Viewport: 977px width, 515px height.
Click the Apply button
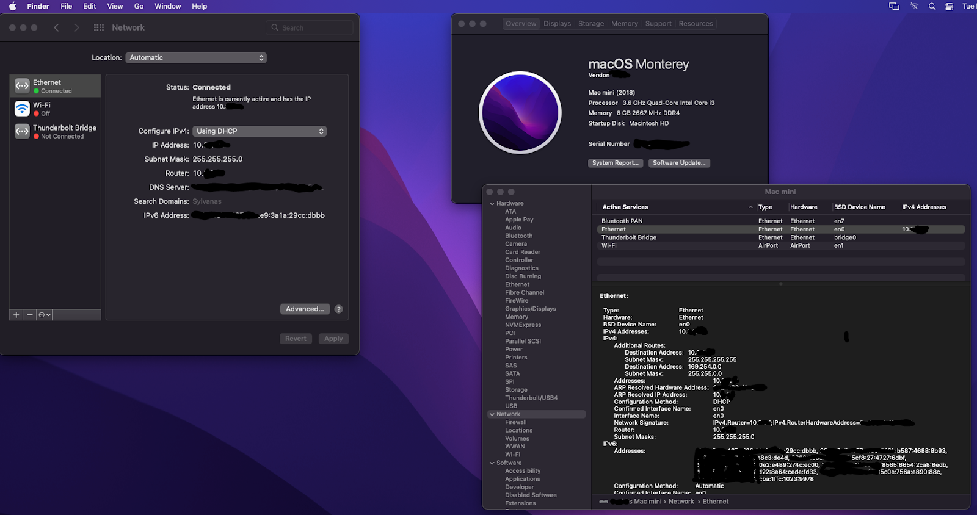[333, 339]
